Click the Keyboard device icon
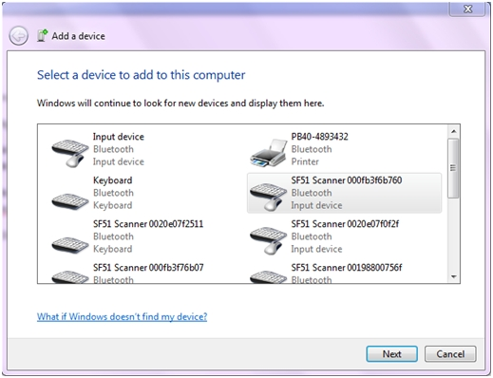 click(70, 201)
